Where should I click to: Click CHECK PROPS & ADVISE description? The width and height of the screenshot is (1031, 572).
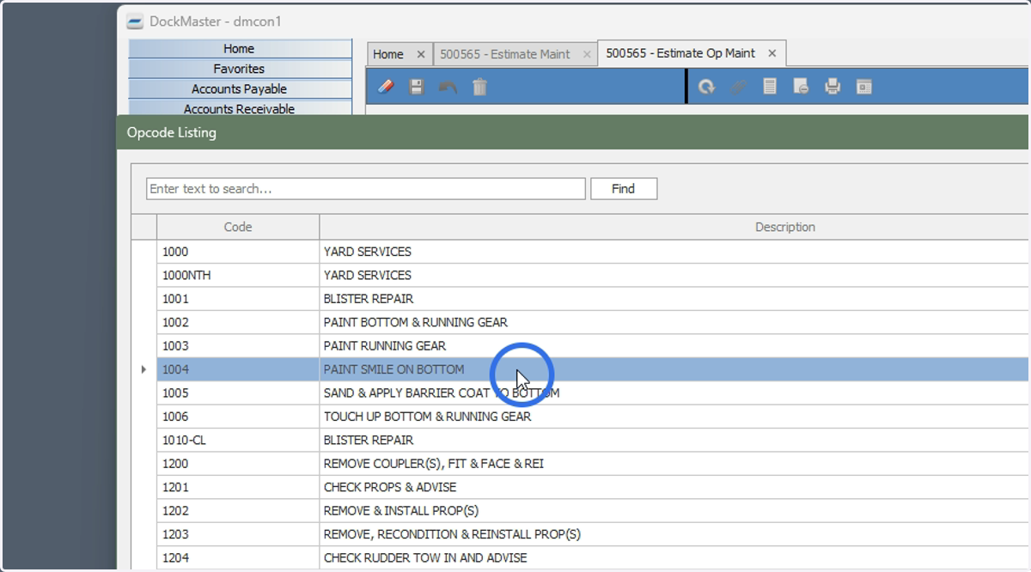tap(391, 487)
